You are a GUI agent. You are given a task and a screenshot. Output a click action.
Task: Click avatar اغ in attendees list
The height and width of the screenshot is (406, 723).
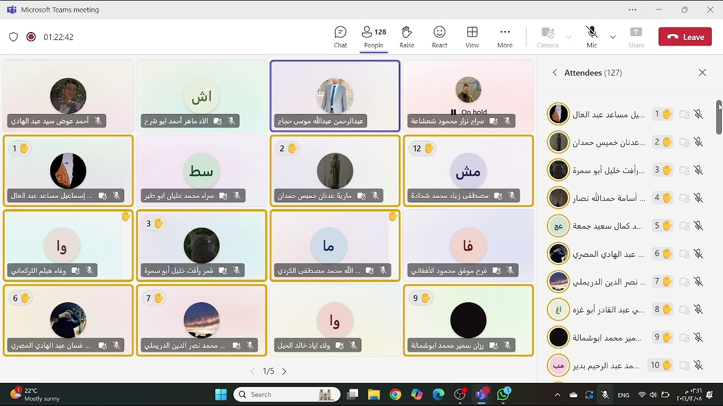pos(559,309)
